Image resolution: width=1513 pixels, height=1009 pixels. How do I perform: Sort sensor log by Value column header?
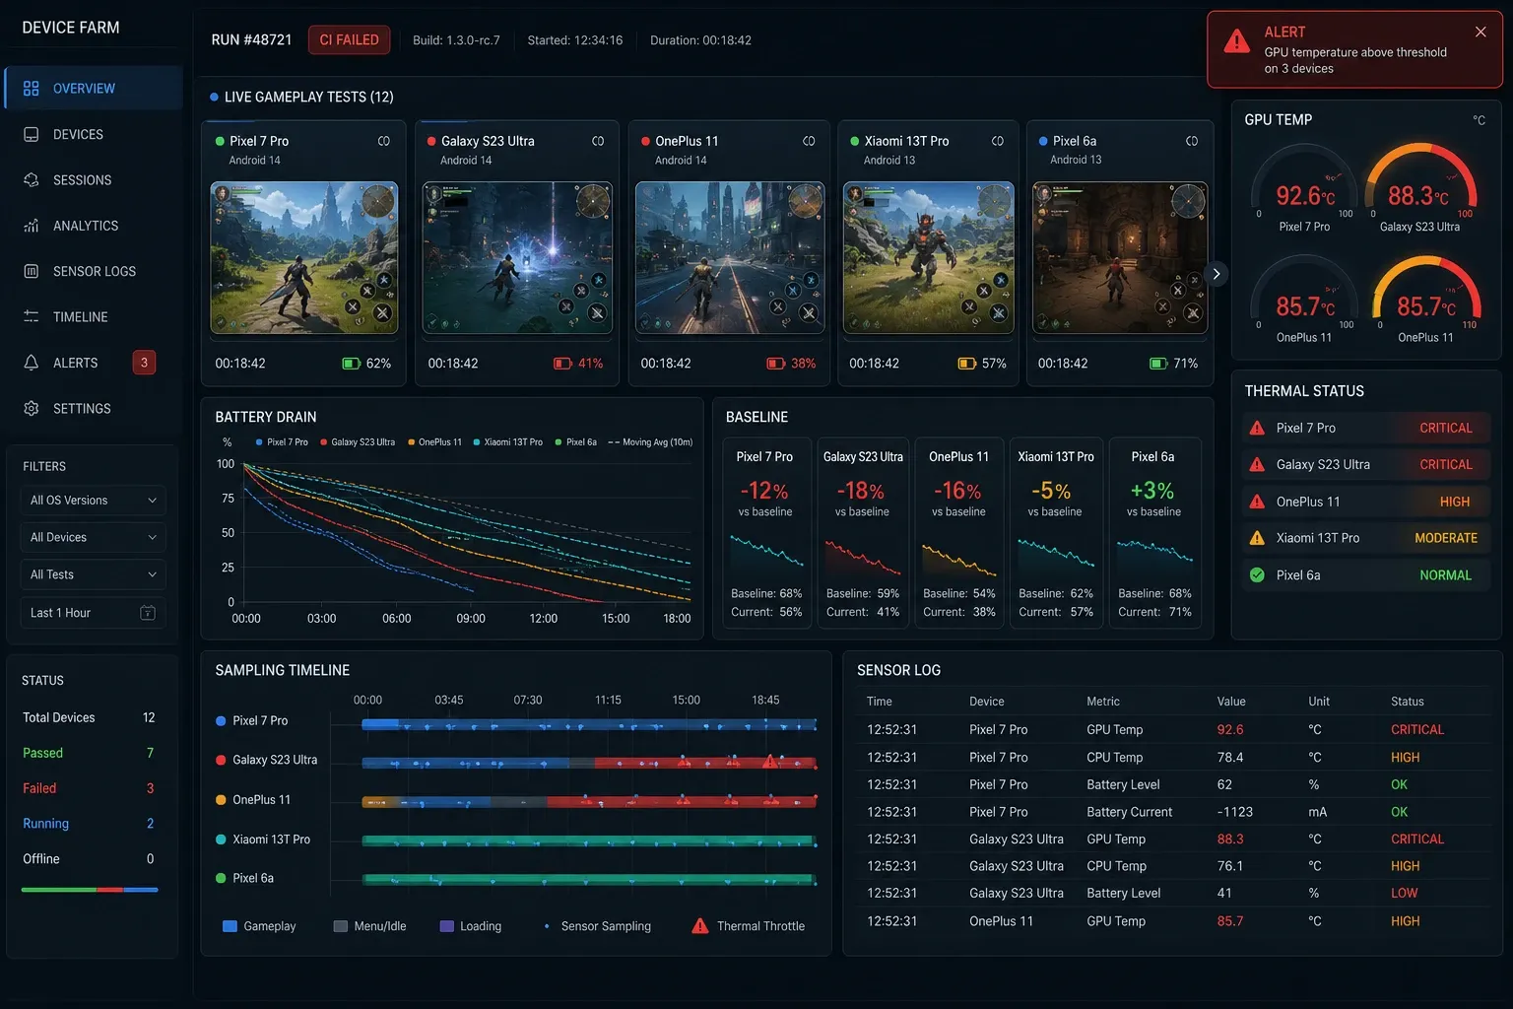[x=1231, y=702]
